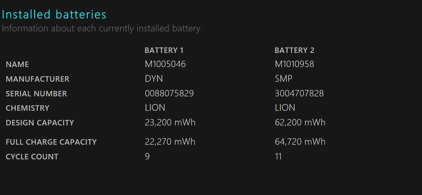This screenshot has width=422, height=195.
Task: Click serial number 0088075829
Action: click(x=169, y=93)
